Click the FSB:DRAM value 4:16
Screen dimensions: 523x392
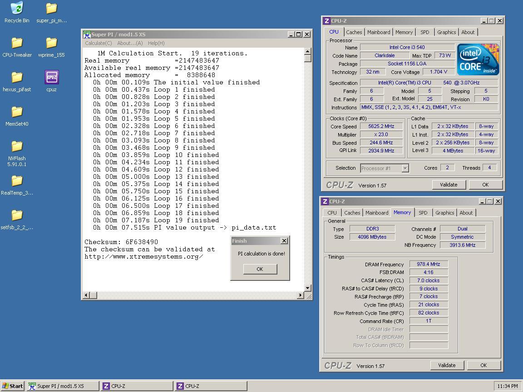[x=428, y=272]
